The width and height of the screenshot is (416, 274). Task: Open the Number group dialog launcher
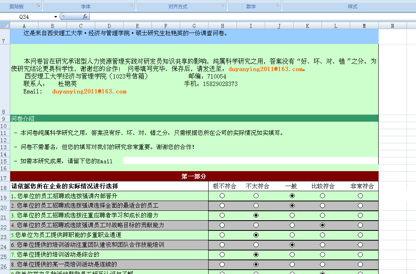278,5
